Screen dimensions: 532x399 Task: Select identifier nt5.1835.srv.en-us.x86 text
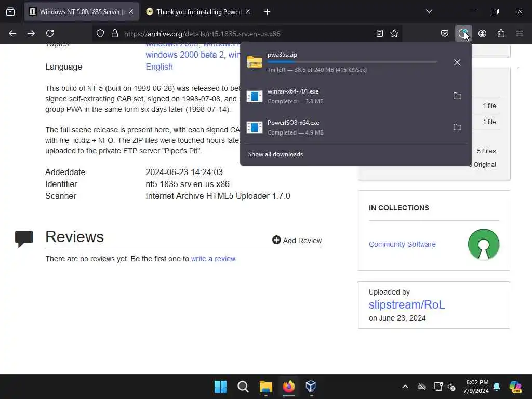tap(188, 184)
